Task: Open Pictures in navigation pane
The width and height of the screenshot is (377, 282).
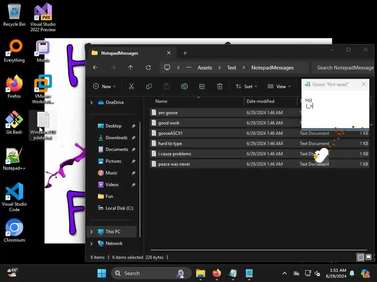Action: (113, 161)
